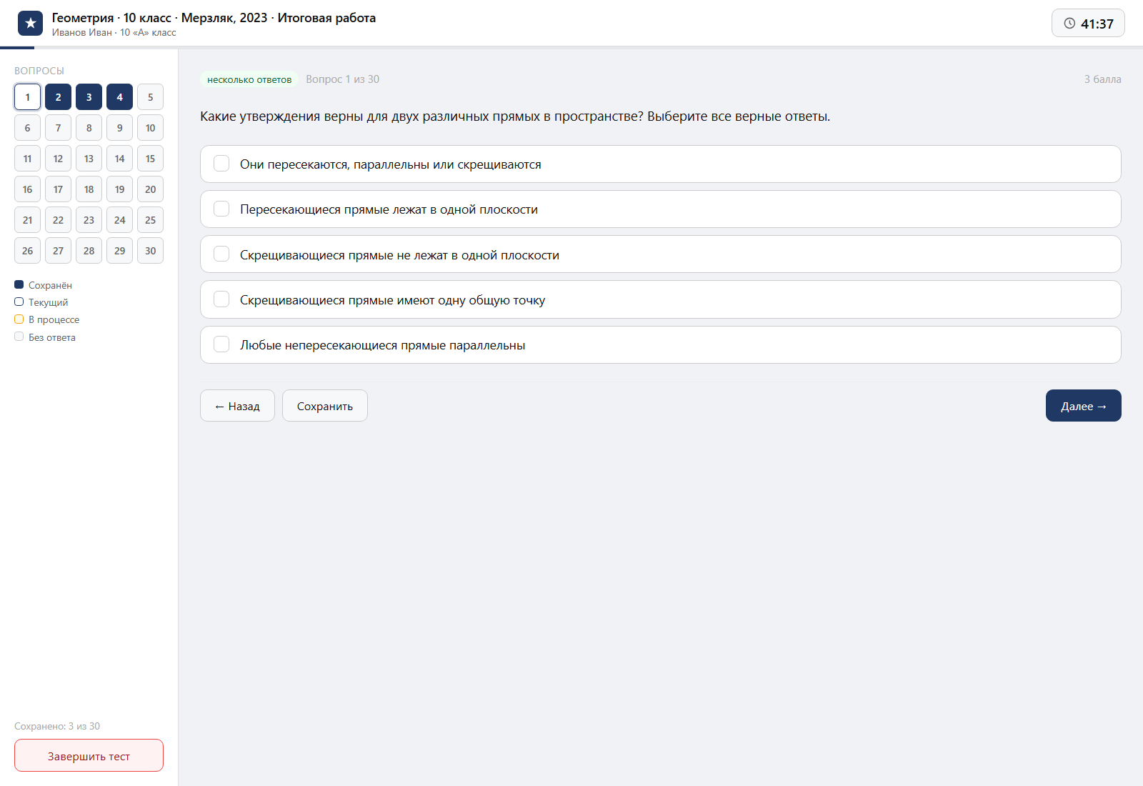Viewport: 1143px width, 786px height.
Task: Click the 41:37 timer display
Action: click(1088, 24)
